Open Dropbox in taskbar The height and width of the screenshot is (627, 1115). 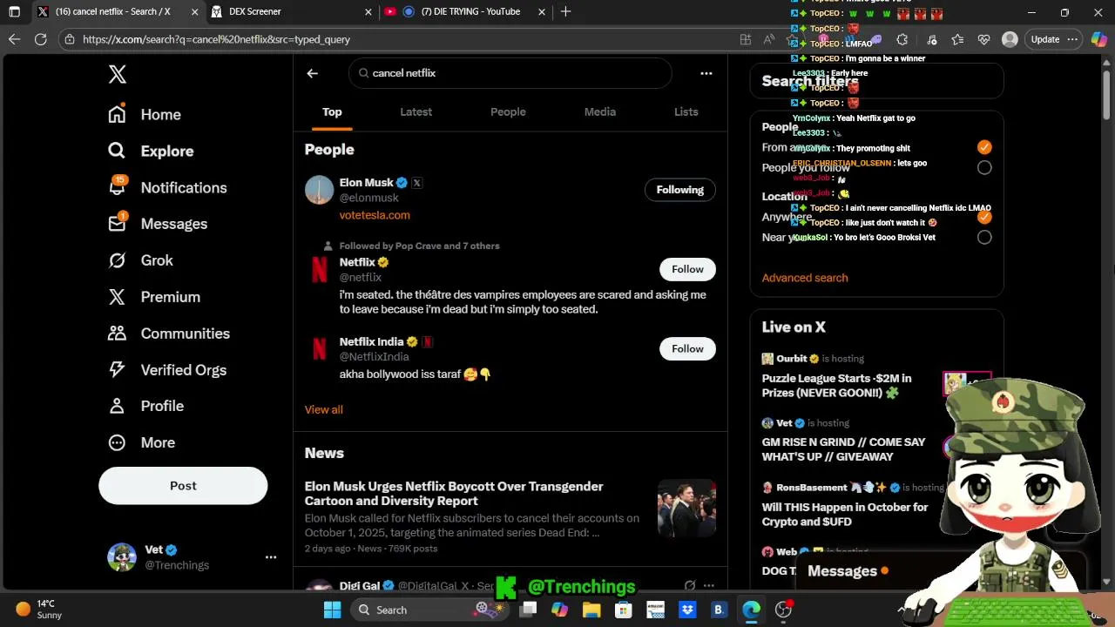pyautogui.click(x=687, y=610)
